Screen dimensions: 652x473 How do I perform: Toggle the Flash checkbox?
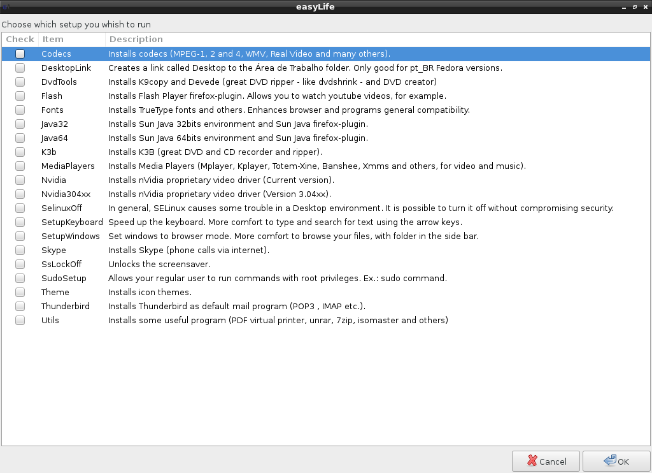tap(20, 96)
